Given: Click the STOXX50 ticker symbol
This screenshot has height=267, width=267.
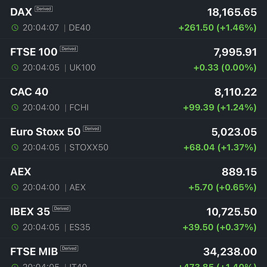Looking at the screenshot, I should (89, 147).
